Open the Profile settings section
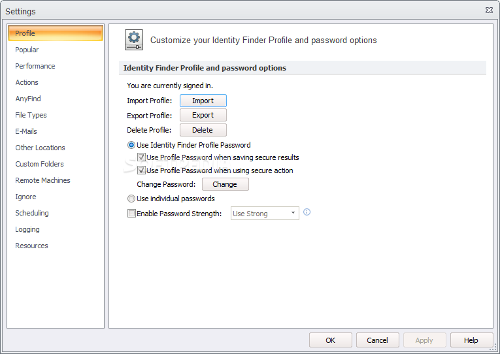Viewport: 500px width, 354px height. pyautogui.click(x=56, y=33)
